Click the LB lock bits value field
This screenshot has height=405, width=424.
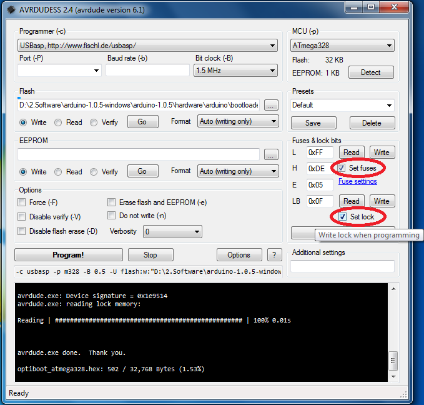320,201
